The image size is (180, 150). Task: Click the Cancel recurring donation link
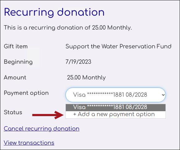[x=42, y=129]
